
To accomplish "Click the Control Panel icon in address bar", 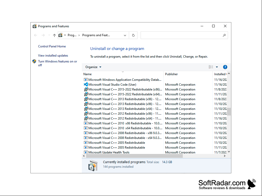I will [x=60, y=35].
